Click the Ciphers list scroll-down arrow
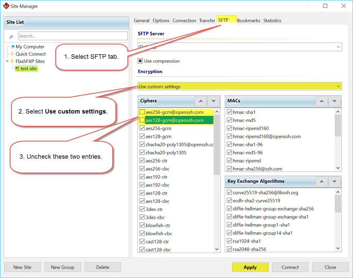353x278 pixels. click(x=216, y=249)
